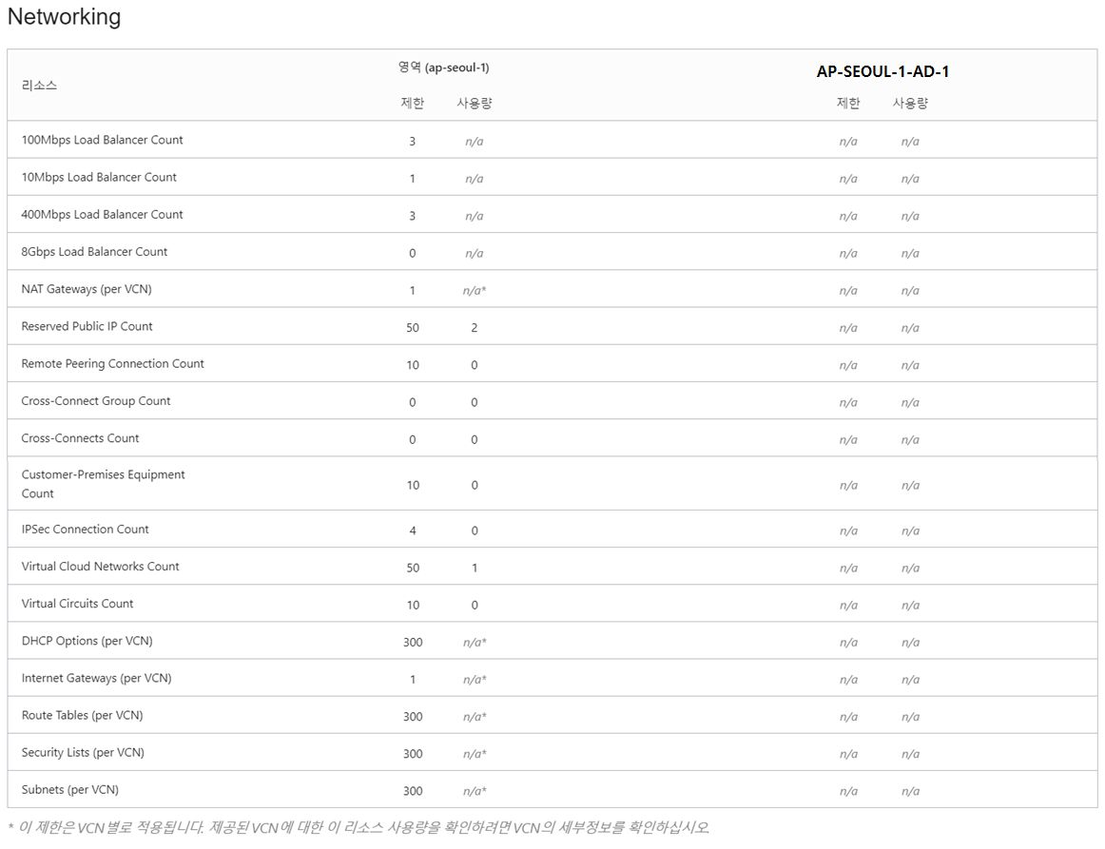Click Customer-Premises Equipment Count label
This screenshot has height=849, width=1105.
coord(103,484)
